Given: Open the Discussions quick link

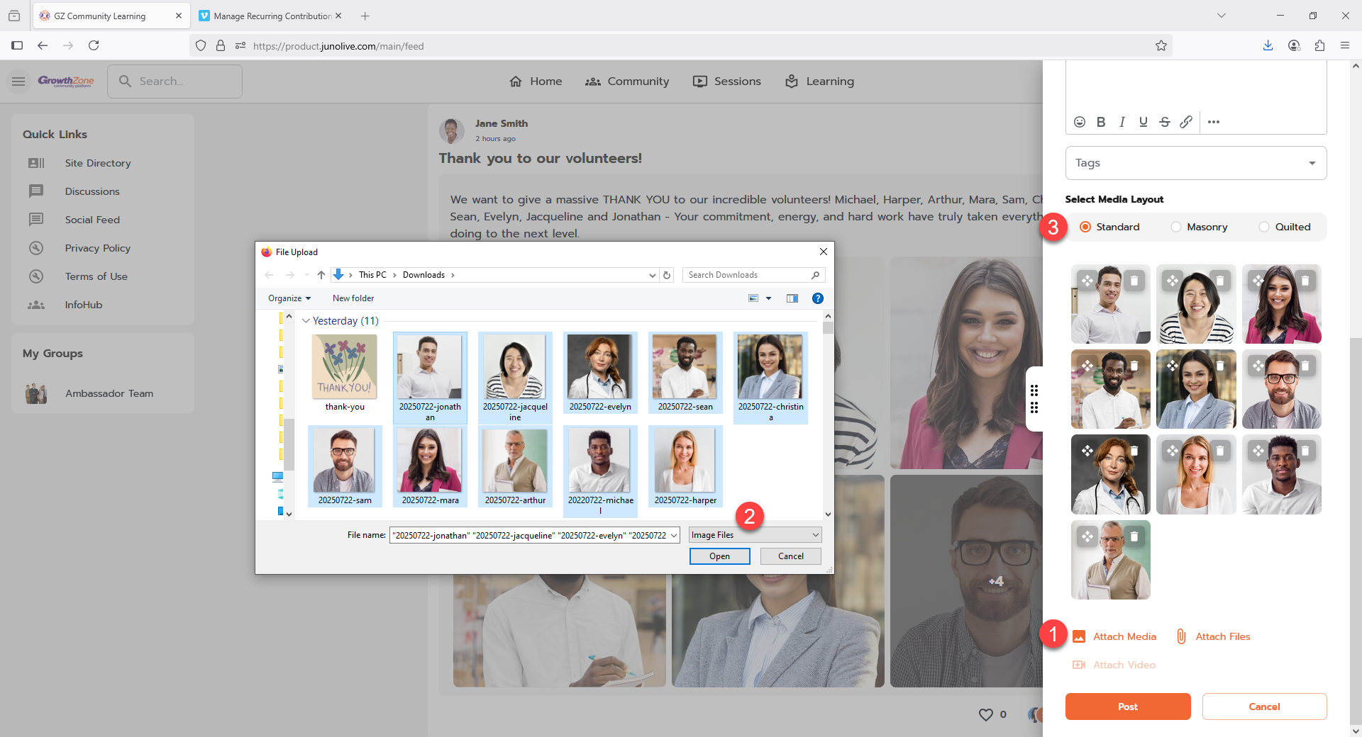Looking at the screenshot, I should point(92,191).
